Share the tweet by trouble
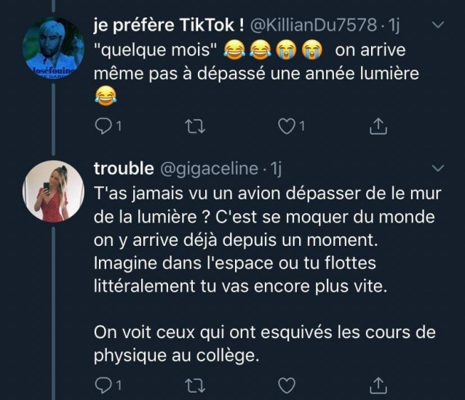 point(378,385)
